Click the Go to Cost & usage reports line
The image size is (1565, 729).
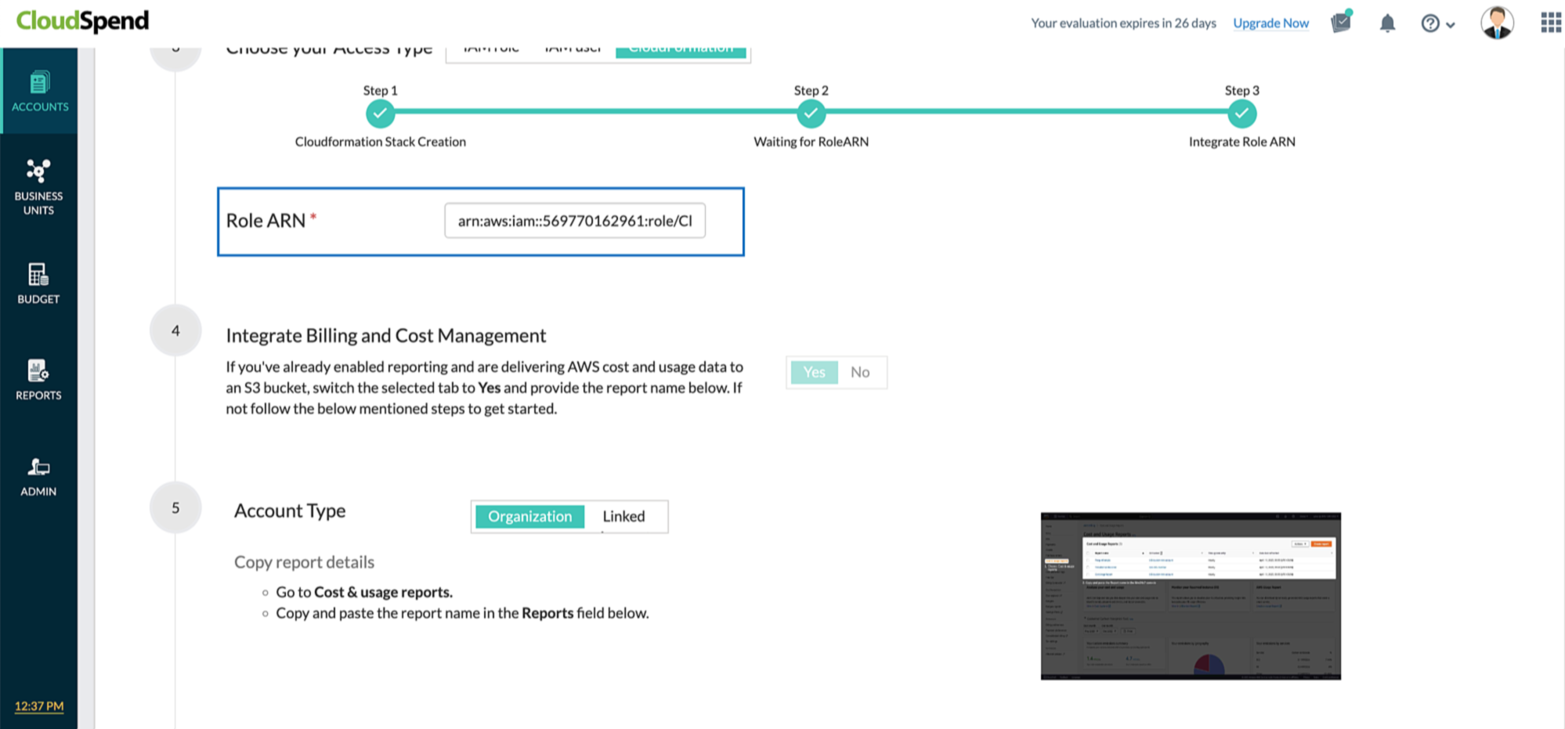364,592
